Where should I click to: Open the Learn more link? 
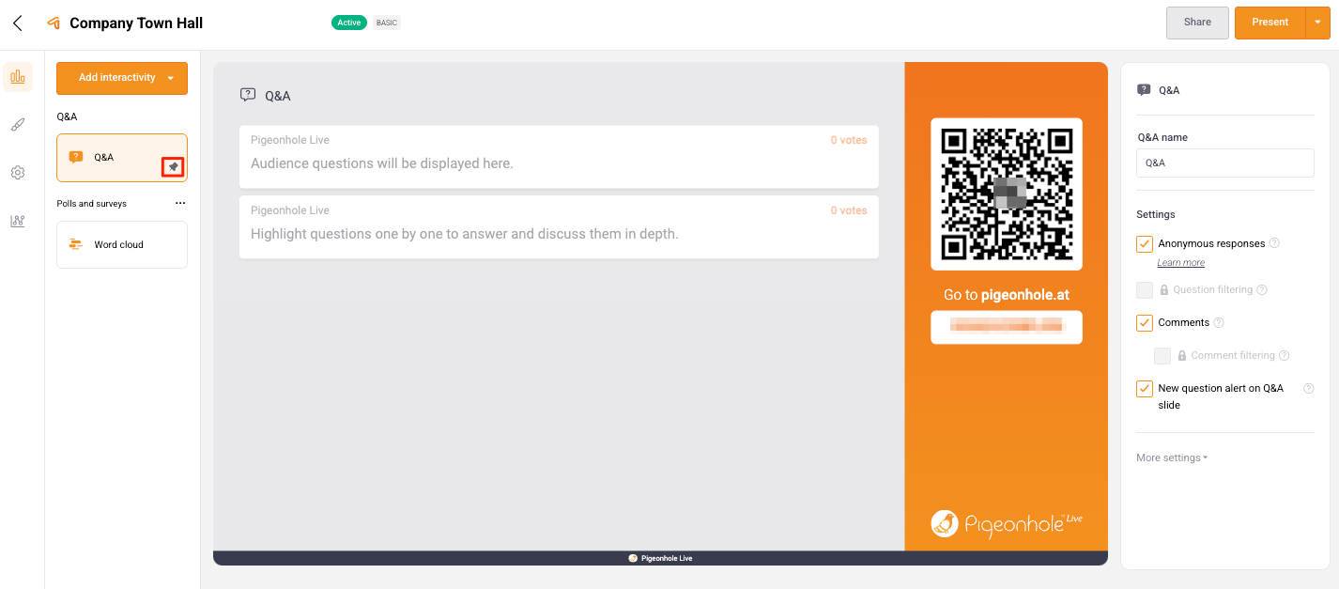point(1180,263)
